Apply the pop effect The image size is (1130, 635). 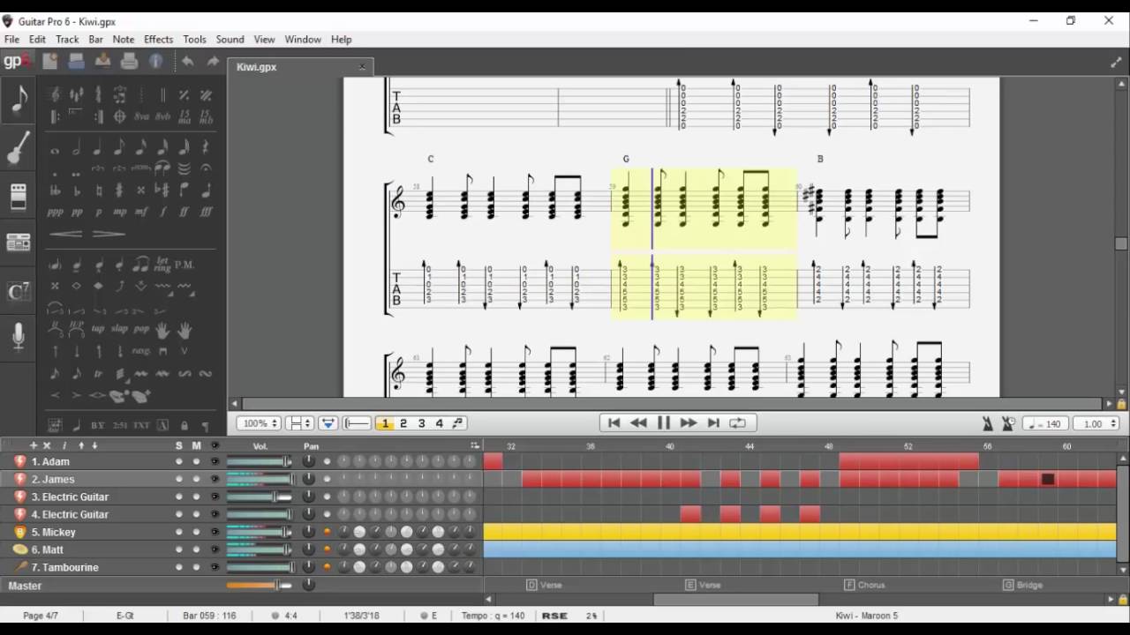point(141,329)
